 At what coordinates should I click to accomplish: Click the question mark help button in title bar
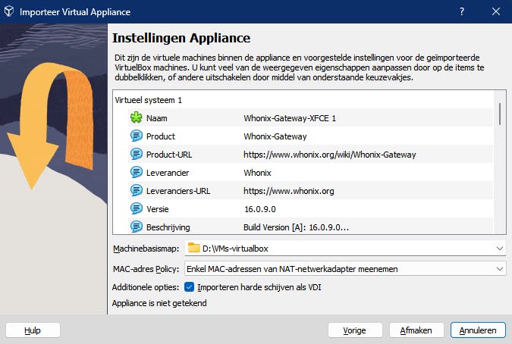coord(462,12)
